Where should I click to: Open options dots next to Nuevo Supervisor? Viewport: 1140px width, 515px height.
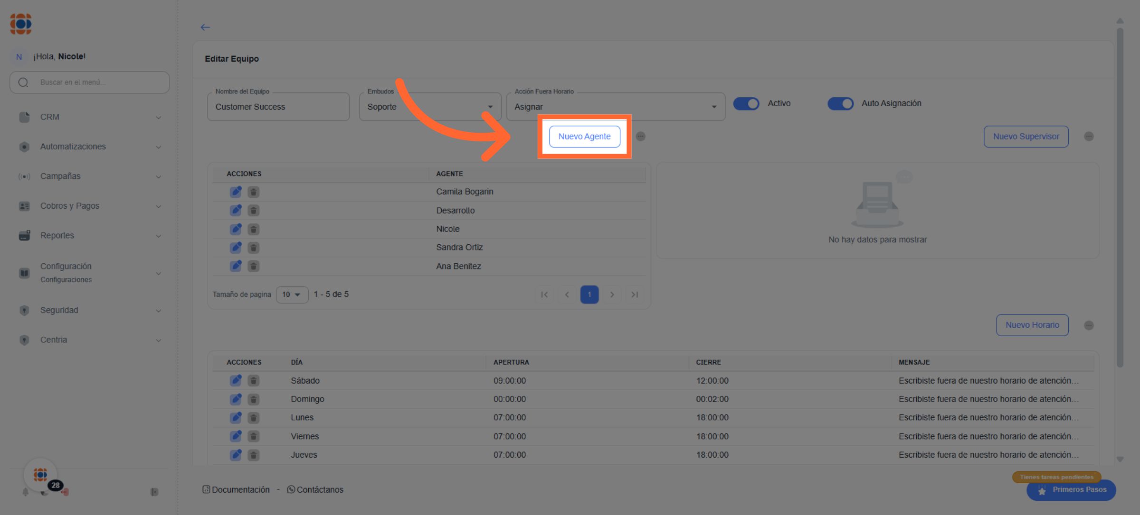coord(1089,137)
